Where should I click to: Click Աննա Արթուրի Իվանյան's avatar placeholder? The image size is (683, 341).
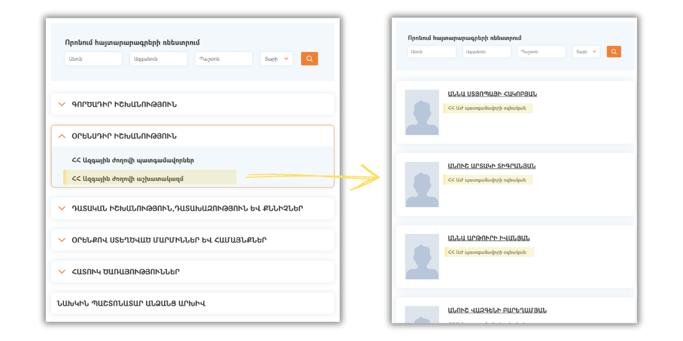point(422,256)
